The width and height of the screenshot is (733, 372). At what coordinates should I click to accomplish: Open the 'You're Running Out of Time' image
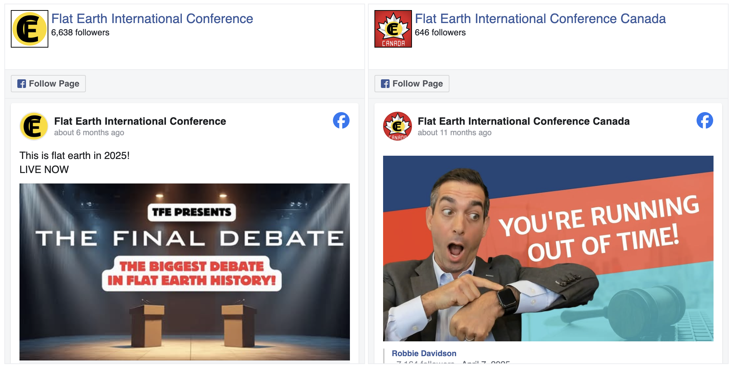pyautogui.click(x=548, y=248)
